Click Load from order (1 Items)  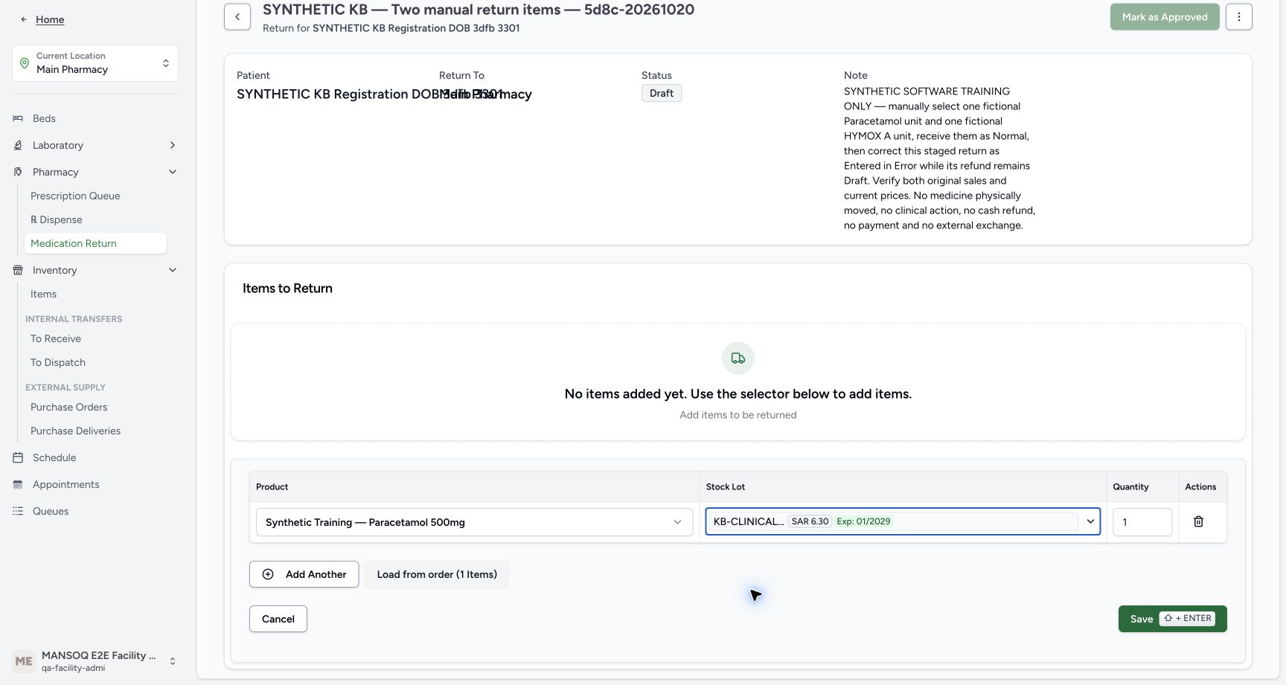[x=437, y=574]
